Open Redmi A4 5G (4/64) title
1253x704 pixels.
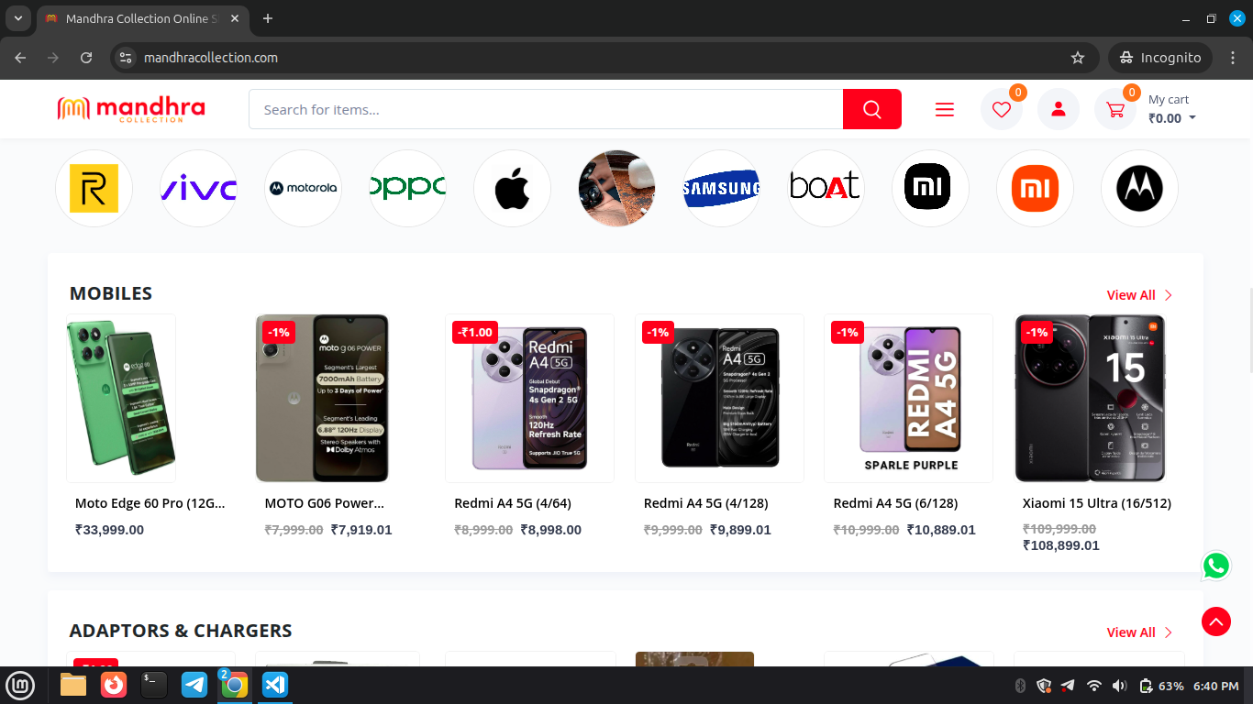pyautogui.click(x=513, y=503)
